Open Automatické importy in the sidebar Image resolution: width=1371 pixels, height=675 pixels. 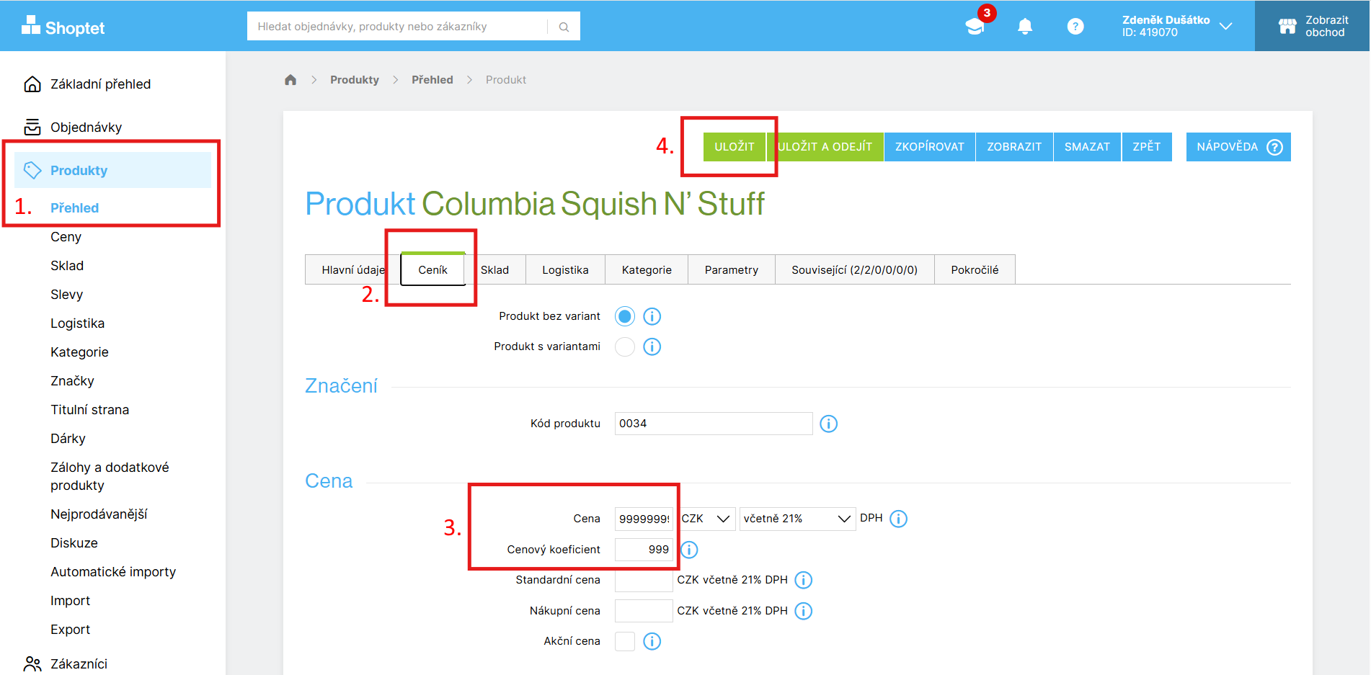113,572
